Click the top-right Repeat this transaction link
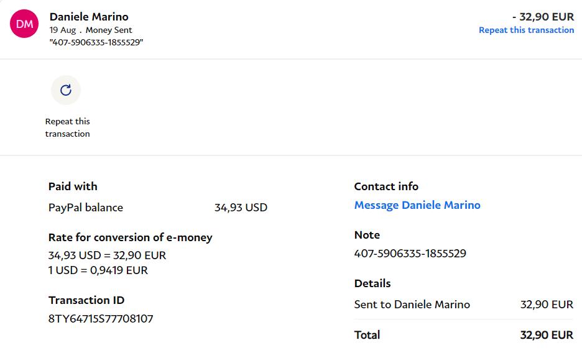This screenshot has height=358, width=582. (526, 30)
